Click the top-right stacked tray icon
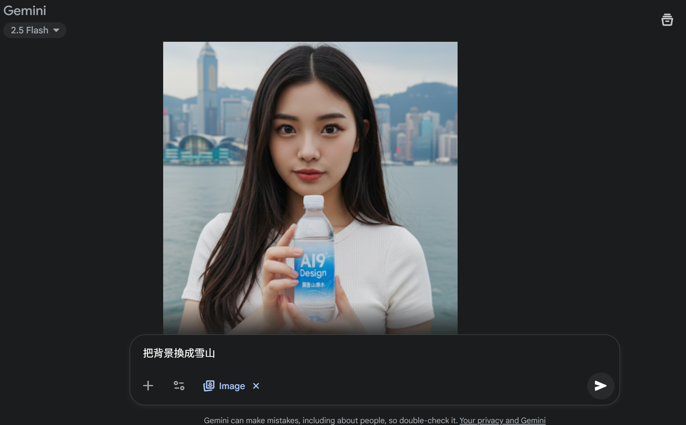The height and width of the screenshot is (425, 686). (667, 20)
